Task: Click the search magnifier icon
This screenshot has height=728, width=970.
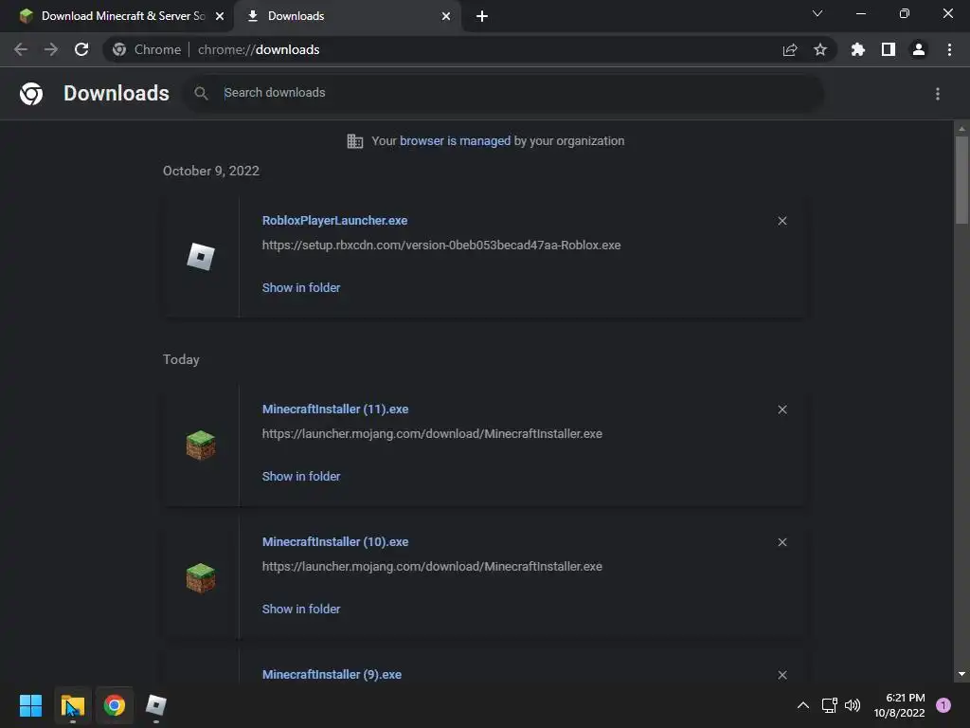Action: click(201, 93)
